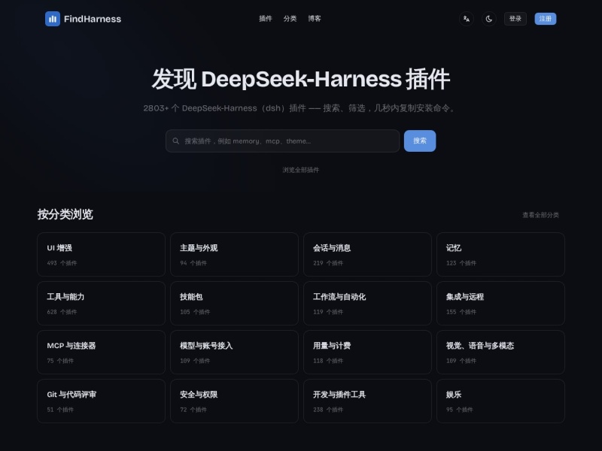Click the FindHarness logo icon
The width and height of the screenshot is (602, 451).
[53, 19]
